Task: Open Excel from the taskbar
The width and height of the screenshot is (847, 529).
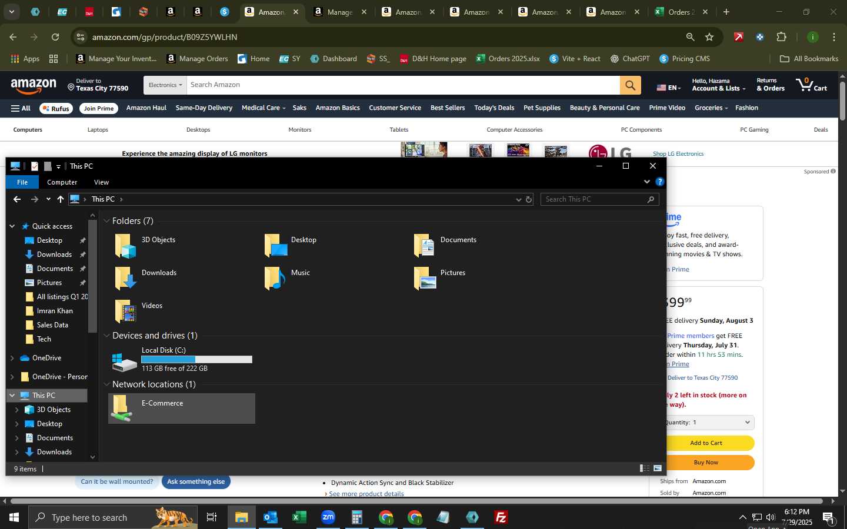Action: click(299, 517)
